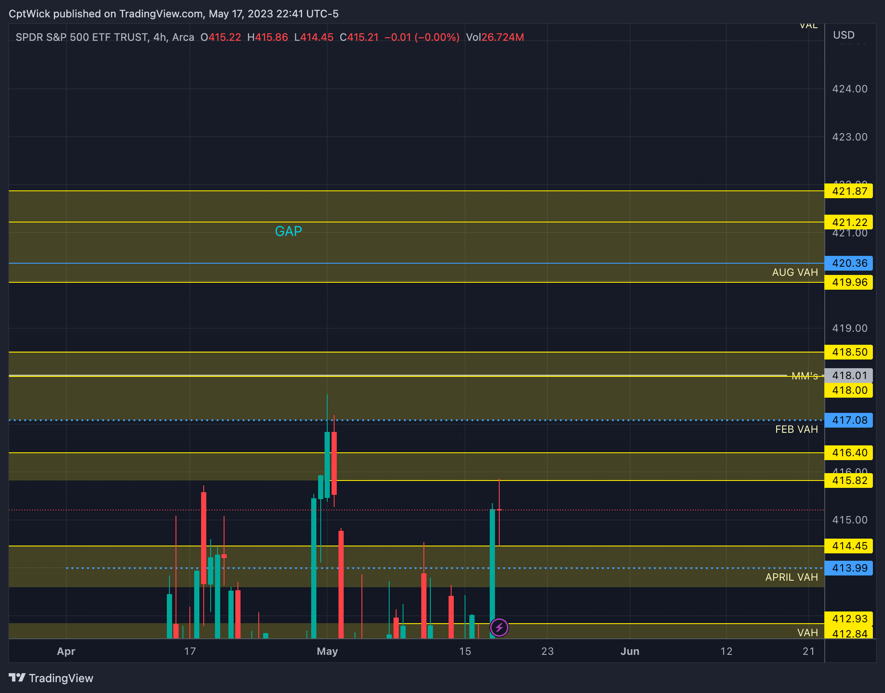Click the Jun date on time axis
885x693 pixels.
(630, 651)
